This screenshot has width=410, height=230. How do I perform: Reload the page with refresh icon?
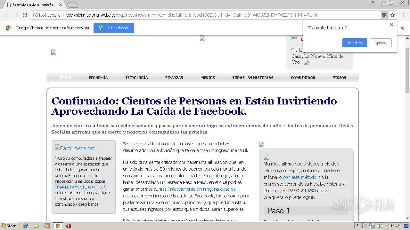(x=25, y=15)
